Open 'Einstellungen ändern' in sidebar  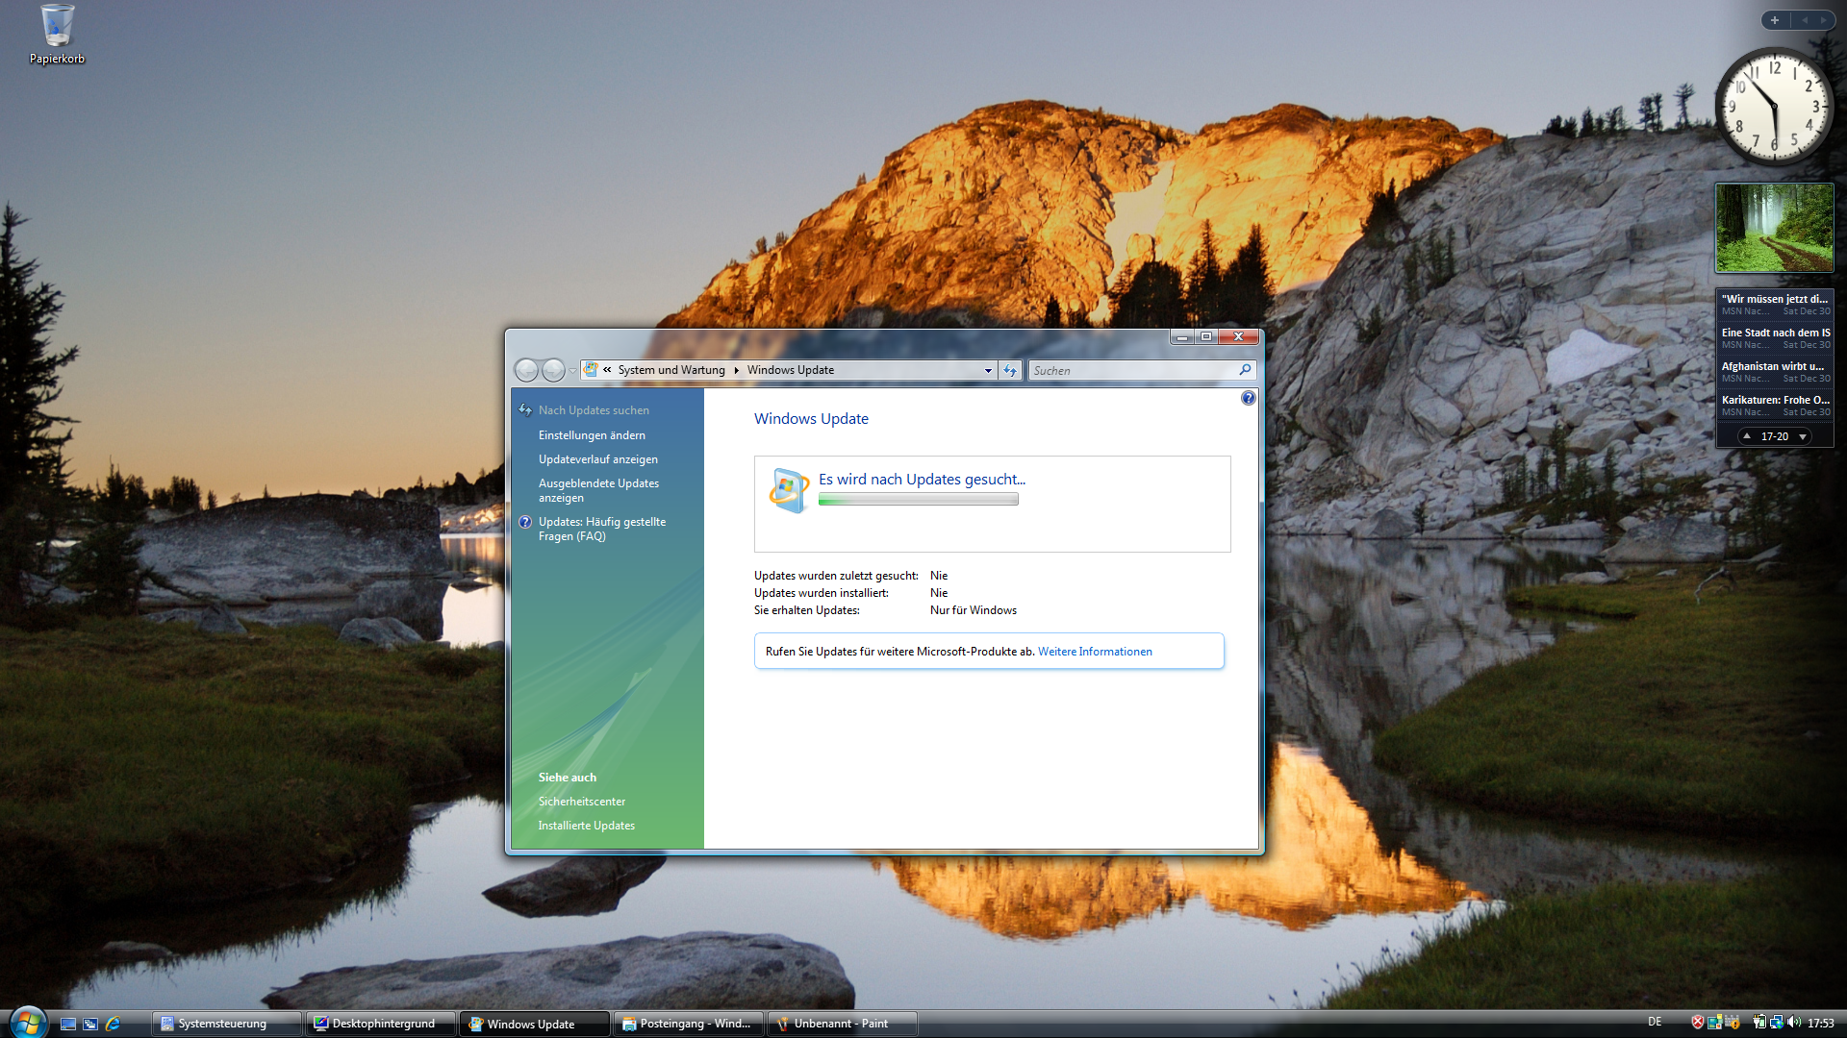[592, 435]
